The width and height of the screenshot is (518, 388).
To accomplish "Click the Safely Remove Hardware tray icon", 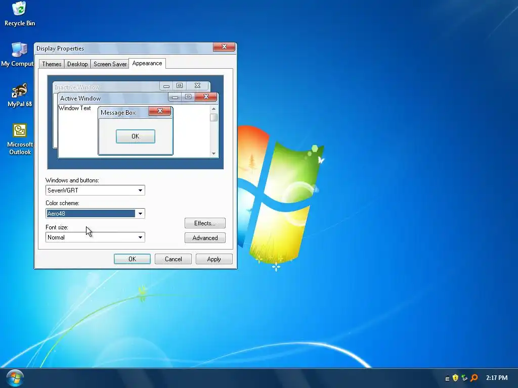I will pyautogui.click(x=464, y=378).
